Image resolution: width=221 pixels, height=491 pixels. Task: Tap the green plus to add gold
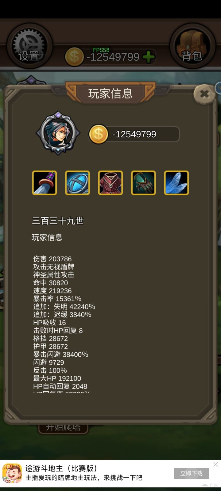149,57
